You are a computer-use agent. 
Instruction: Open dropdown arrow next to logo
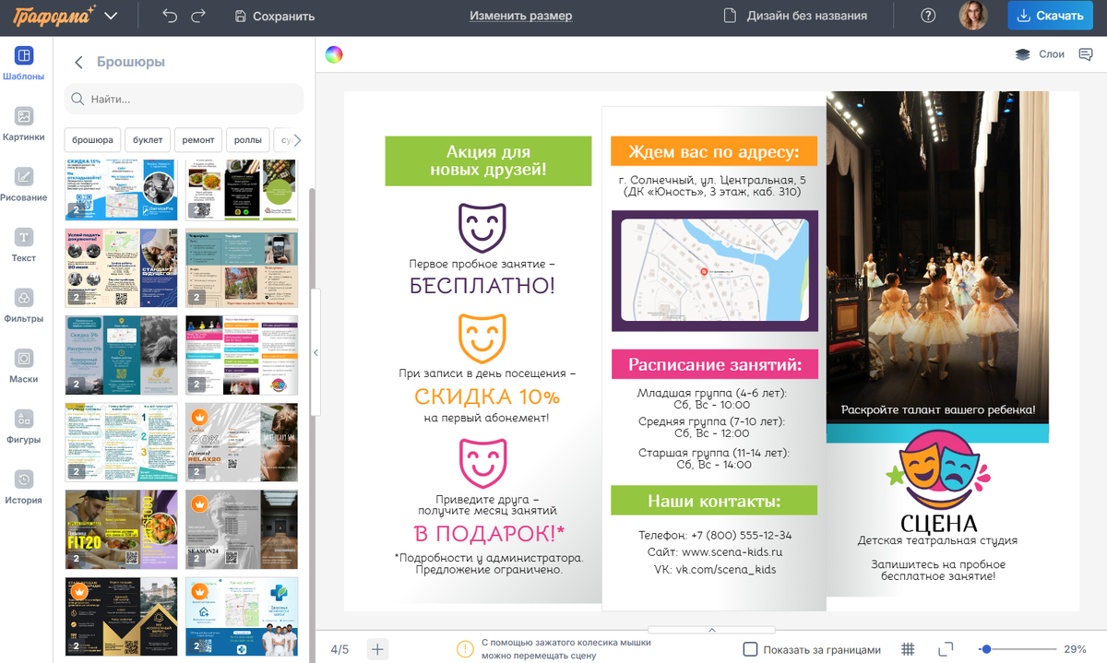[x=112, y=16]
